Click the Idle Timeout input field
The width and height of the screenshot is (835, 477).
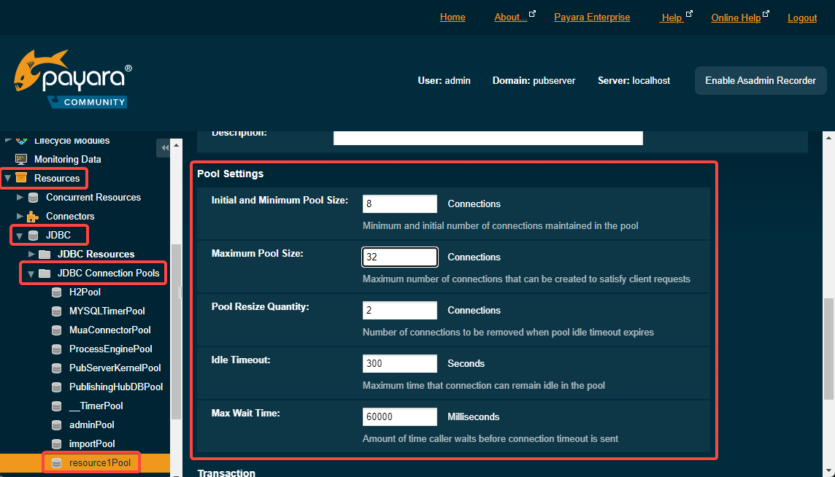400,363
